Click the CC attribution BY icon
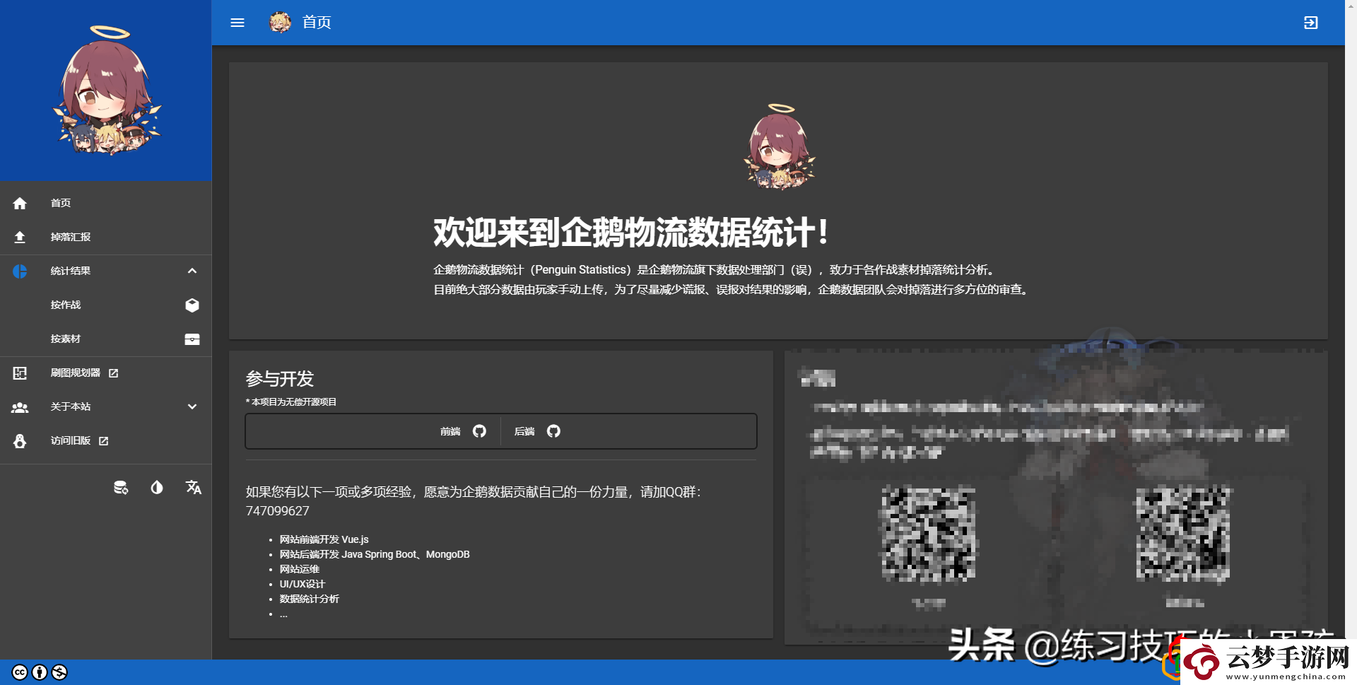Screen dimensions: 1357x685 (40, 672)
